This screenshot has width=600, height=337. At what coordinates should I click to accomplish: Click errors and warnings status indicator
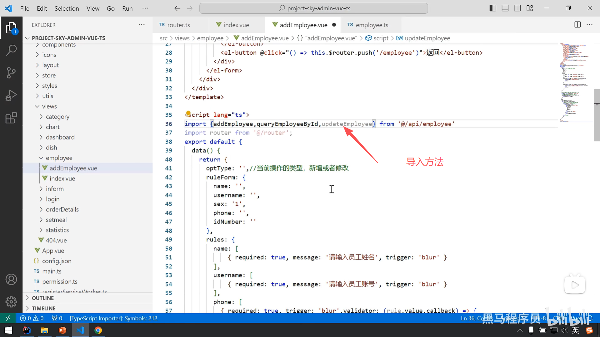32,318
